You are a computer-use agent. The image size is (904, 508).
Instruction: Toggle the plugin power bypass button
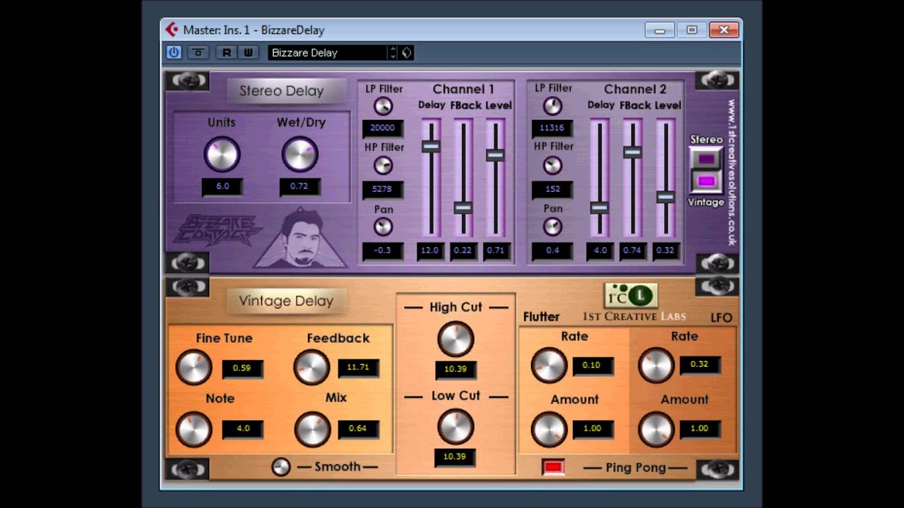[x=174, y=52]
